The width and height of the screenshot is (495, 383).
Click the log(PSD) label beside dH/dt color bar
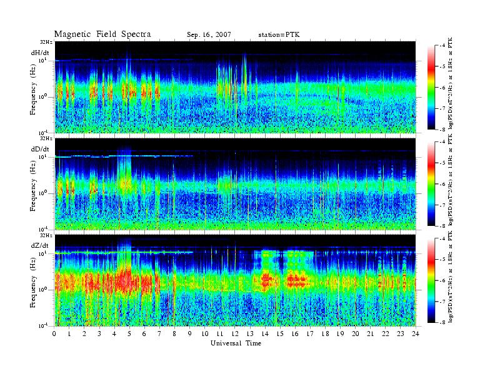451,83
